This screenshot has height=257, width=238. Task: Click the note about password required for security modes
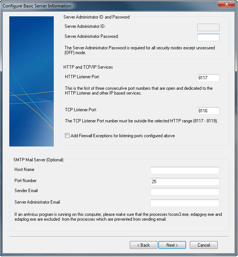coord(140,50)
